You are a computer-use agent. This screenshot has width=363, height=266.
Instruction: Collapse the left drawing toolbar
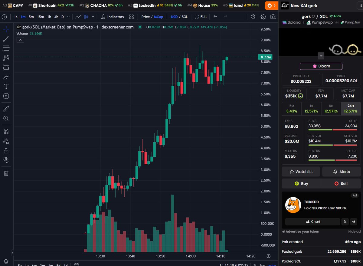click(13, 252)
